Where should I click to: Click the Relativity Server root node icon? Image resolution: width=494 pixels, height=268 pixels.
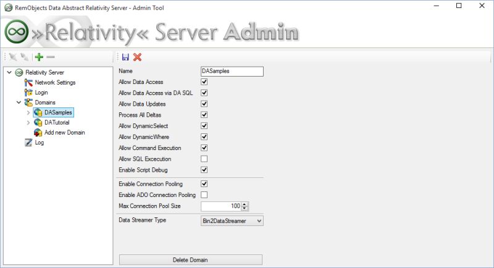coord(19,72)
